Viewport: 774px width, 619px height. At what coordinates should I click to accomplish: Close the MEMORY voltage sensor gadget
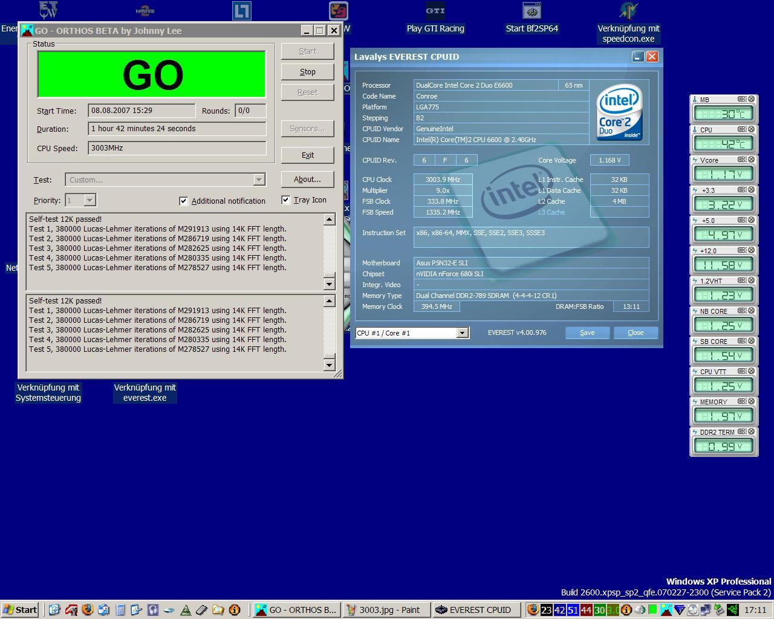751,401
